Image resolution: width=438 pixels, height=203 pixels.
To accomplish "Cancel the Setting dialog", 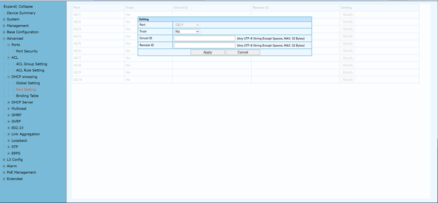I will (x=243, y=52).
